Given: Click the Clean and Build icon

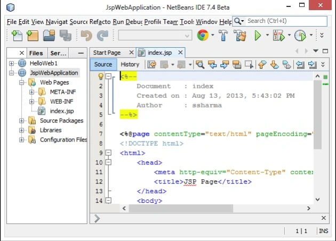Looking at the screenshot, I should (240, 35).
